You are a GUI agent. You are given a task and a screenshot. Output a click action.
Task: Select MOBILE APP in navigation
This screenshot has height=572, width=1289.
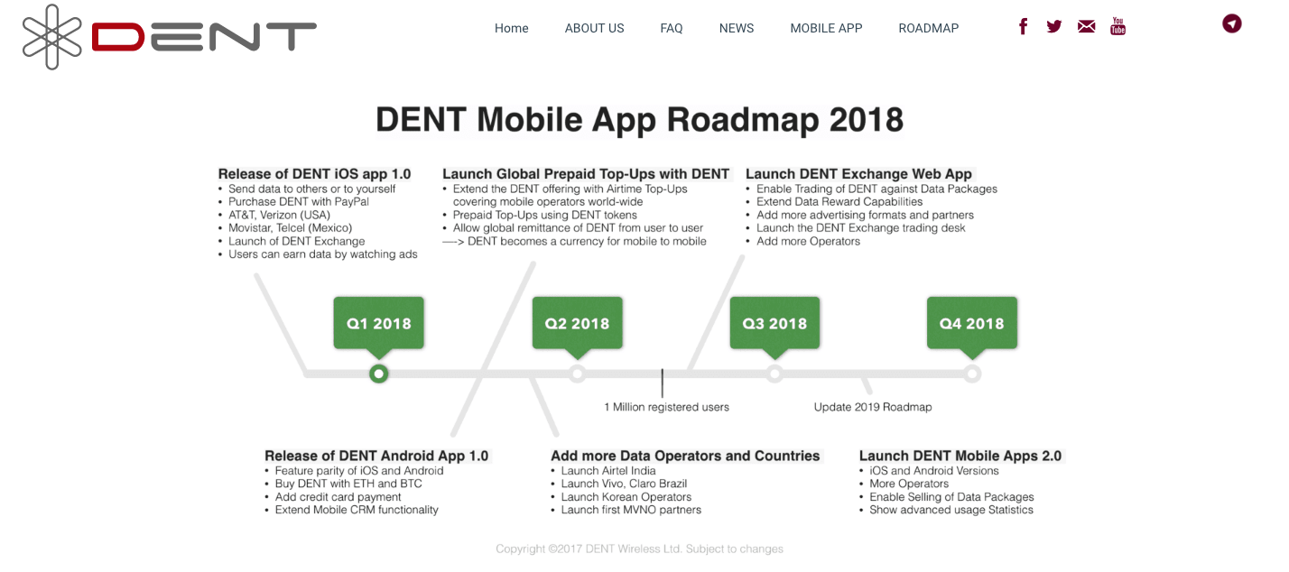click(827, 28)
